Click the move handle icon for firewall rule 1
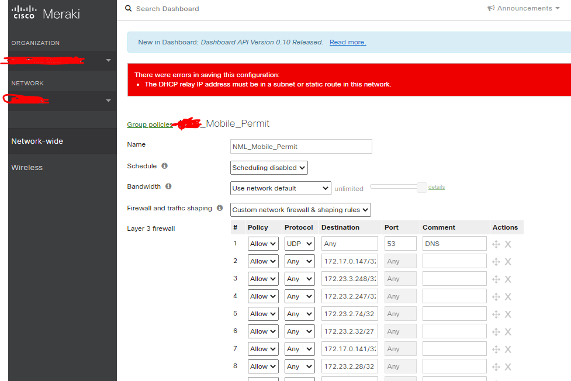 pos(496,244)
